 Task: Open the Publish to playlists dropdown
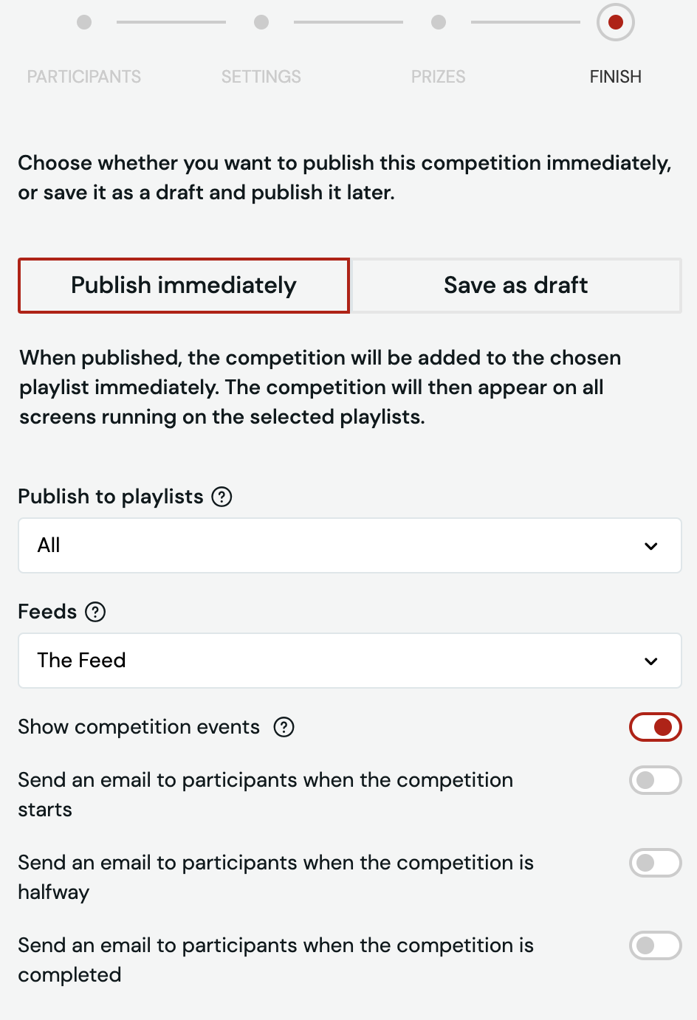click(350, 545)
